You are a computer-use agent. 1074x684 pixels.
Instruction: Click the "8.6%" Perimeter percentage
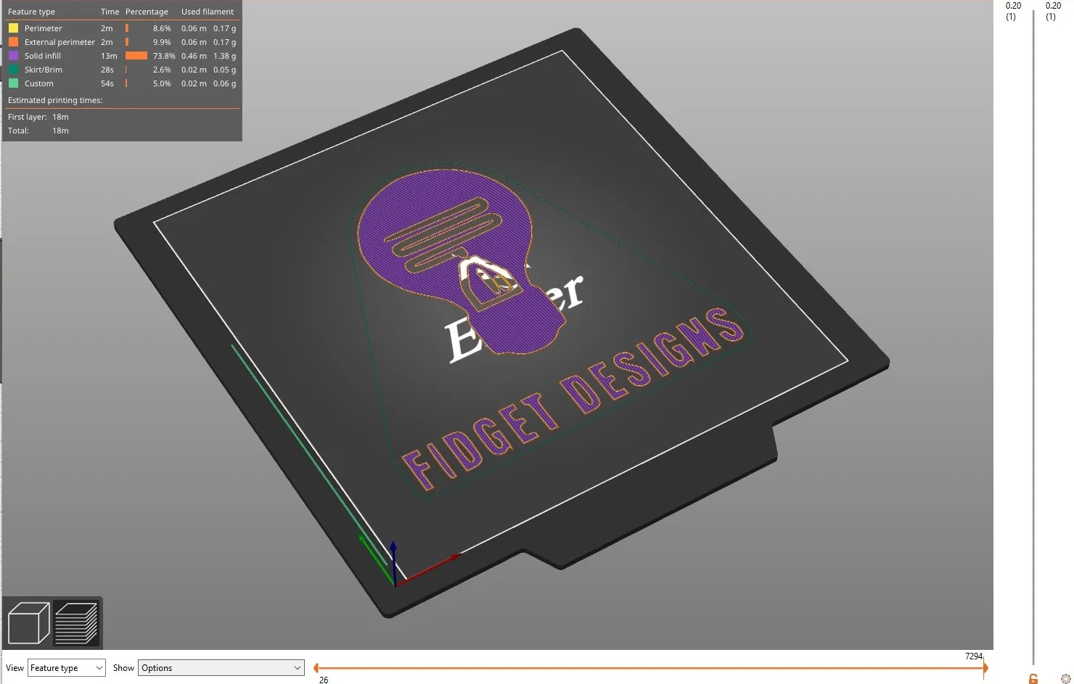[162, 28]
